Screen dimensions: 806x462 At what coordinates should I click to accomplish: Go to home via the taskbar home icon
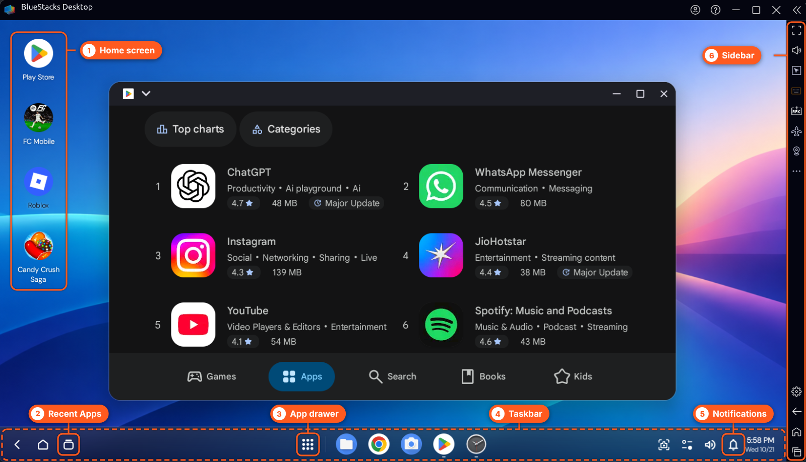43,445
